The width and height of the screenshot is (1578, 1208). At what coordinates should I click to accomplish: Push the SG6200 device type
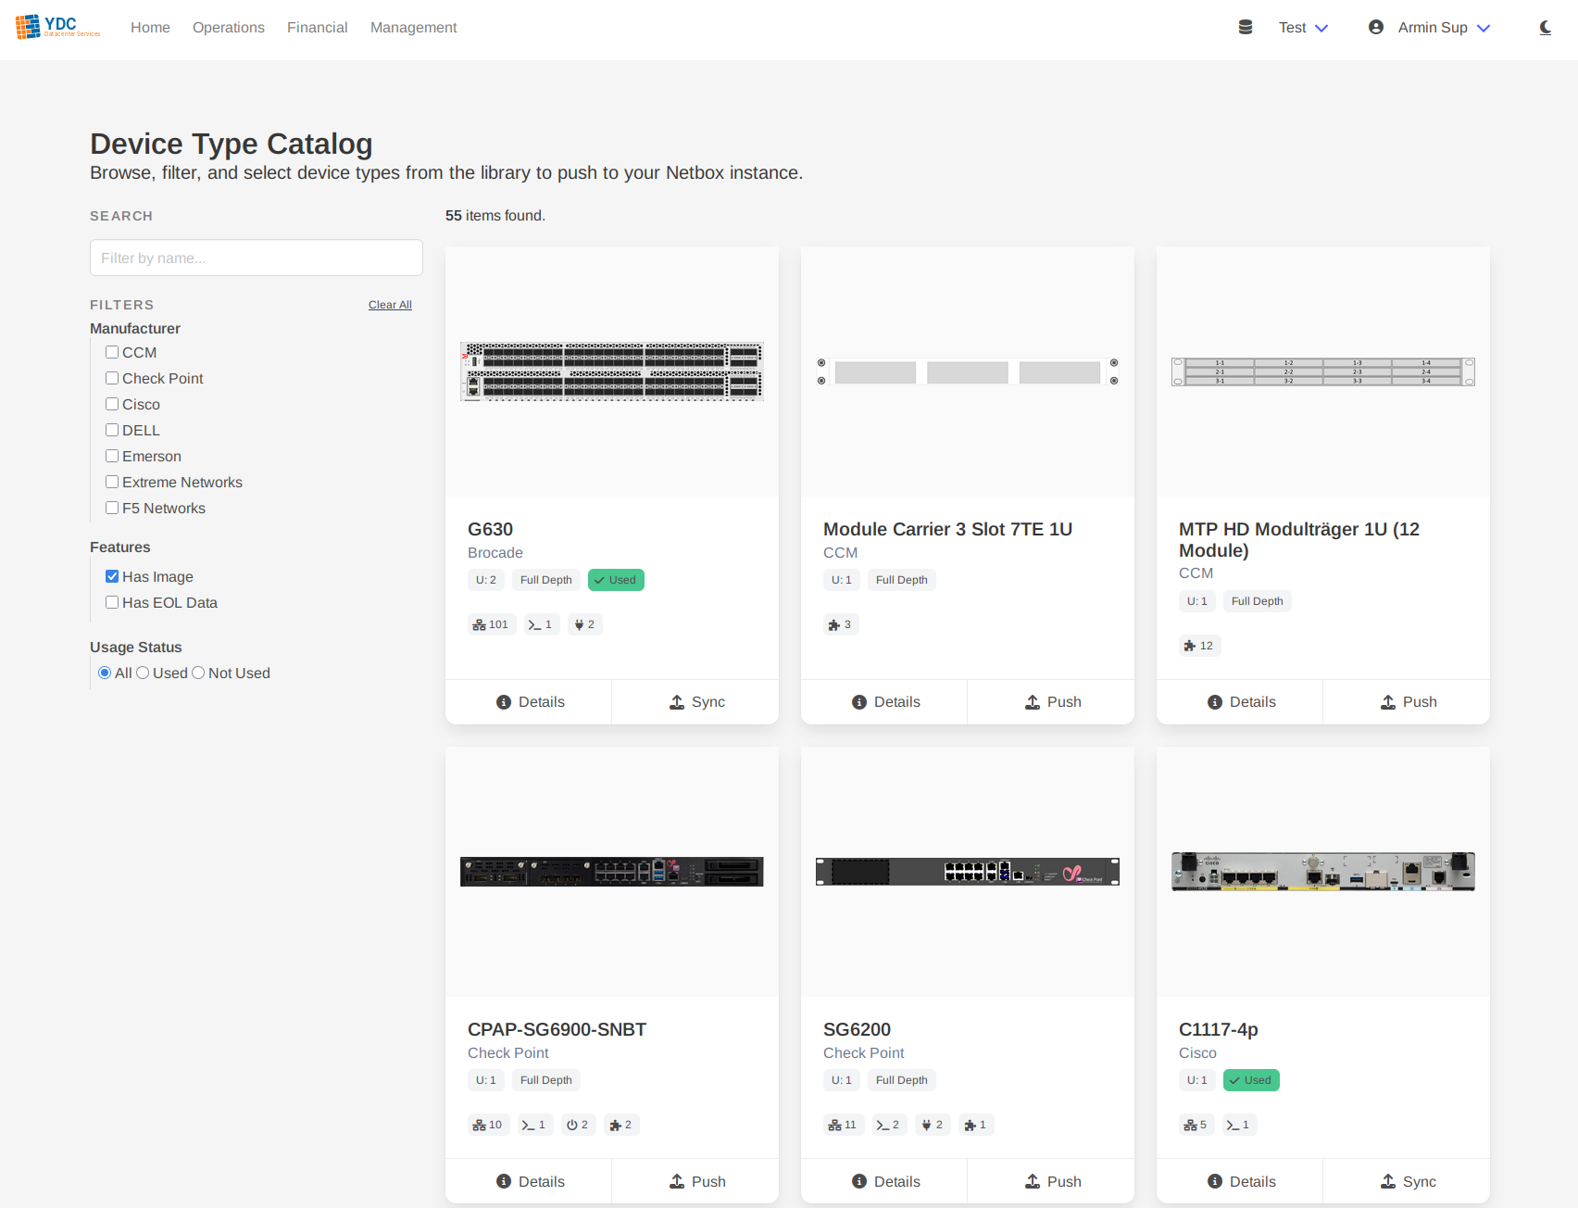click(1051, 1181)
